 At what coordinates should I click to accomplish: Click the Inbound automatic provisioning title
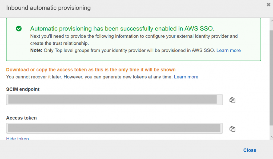(x=48, y=8)
